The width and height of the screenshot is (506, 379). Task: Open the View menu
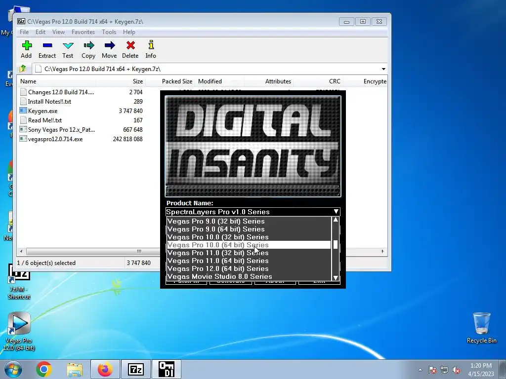pos(58,32)
